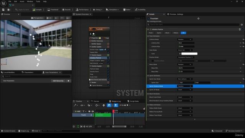Screen dimensions: 245x138
Task: Enable Position Offset checkbox
Action: pos(152,61)
